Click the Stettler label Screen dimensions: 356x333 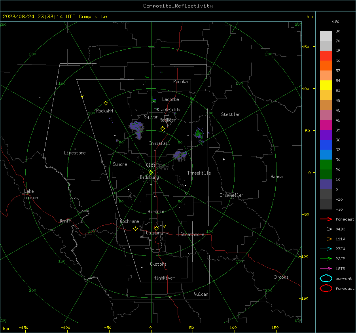[x=231, y=114]
